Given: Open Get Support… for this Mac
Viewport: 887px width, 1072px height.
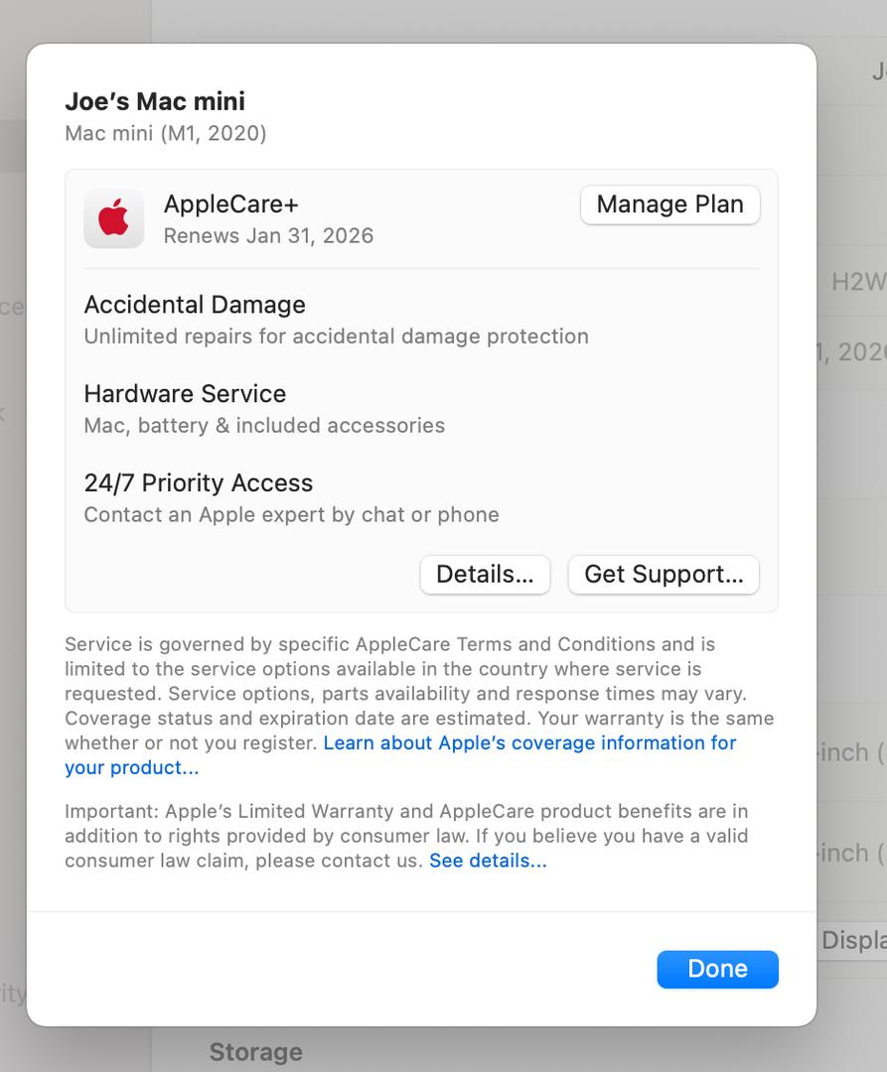Looking at the screenshot, I should click(x=664, y=575).
